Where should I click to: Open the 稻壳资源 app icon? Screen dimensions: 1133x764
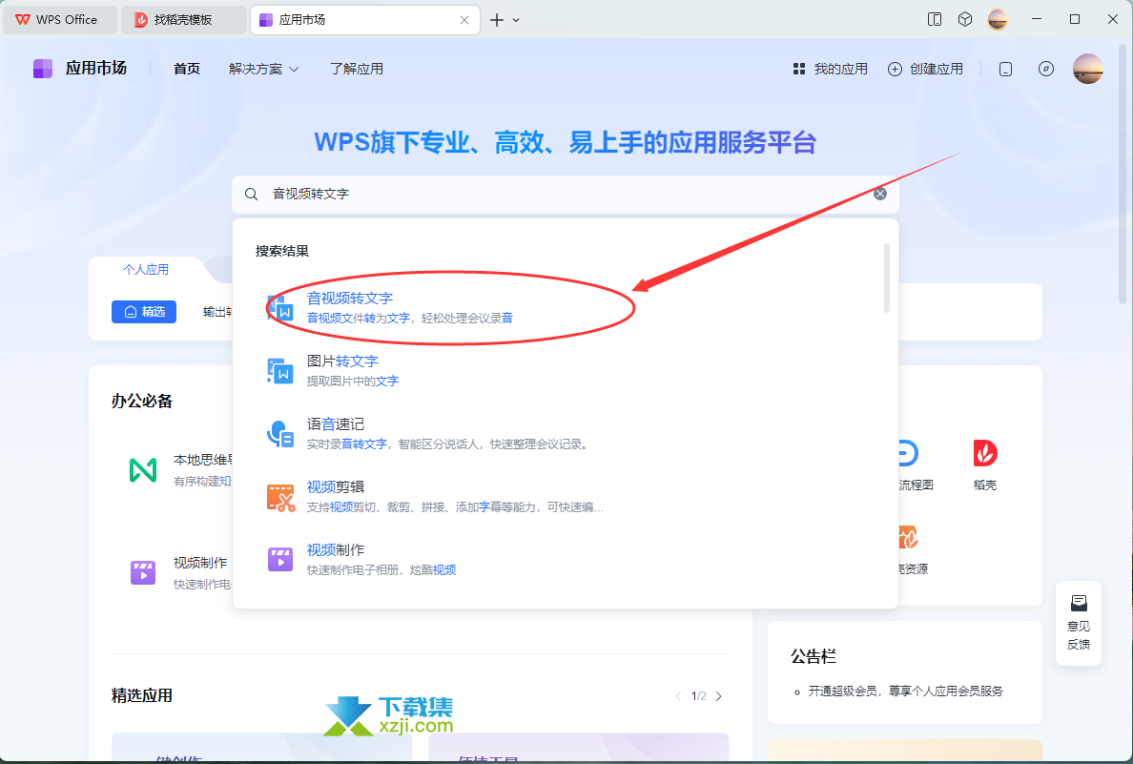click(x=908, y=538)
